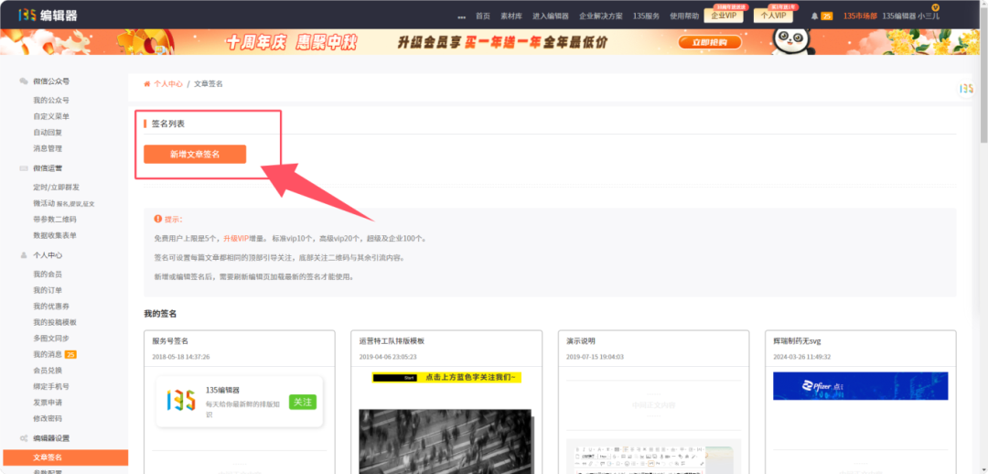The image size is (988, 474).
Task: Open 定时/立即群发 in sidebar
Action: (x=56, y=188)
